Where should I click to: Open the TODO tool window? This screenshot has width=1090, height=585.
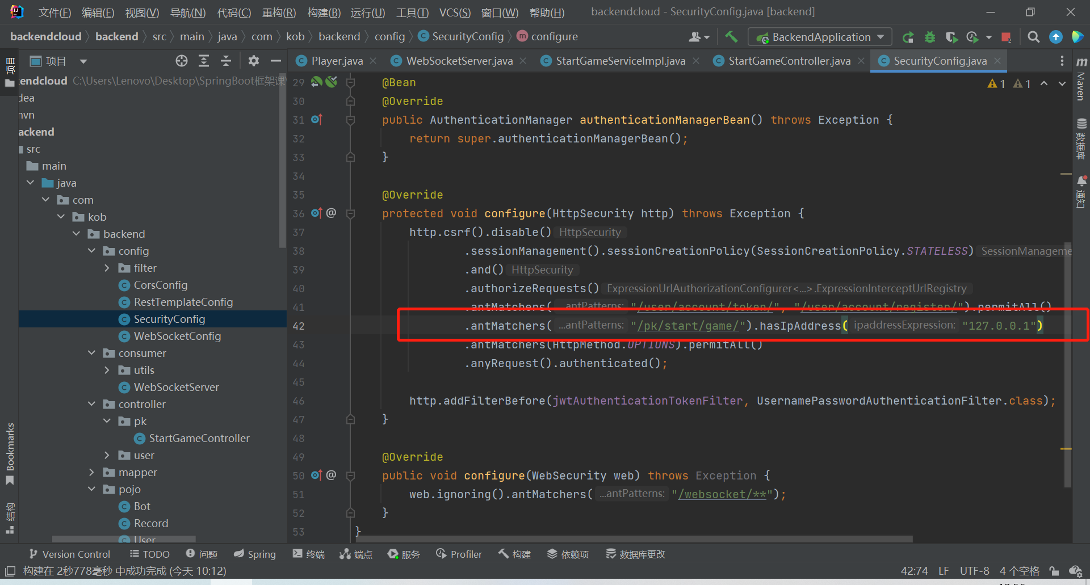point(150,554)
